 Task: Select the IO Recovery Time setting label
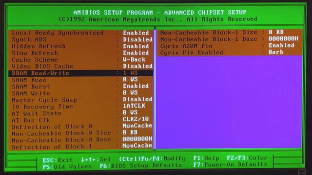[x=42, y=107]
